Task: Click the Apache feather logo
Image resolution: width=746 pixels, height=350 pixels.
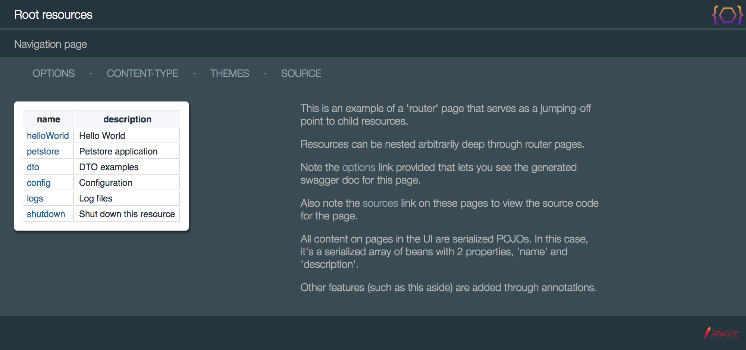Action: [721, 333]
